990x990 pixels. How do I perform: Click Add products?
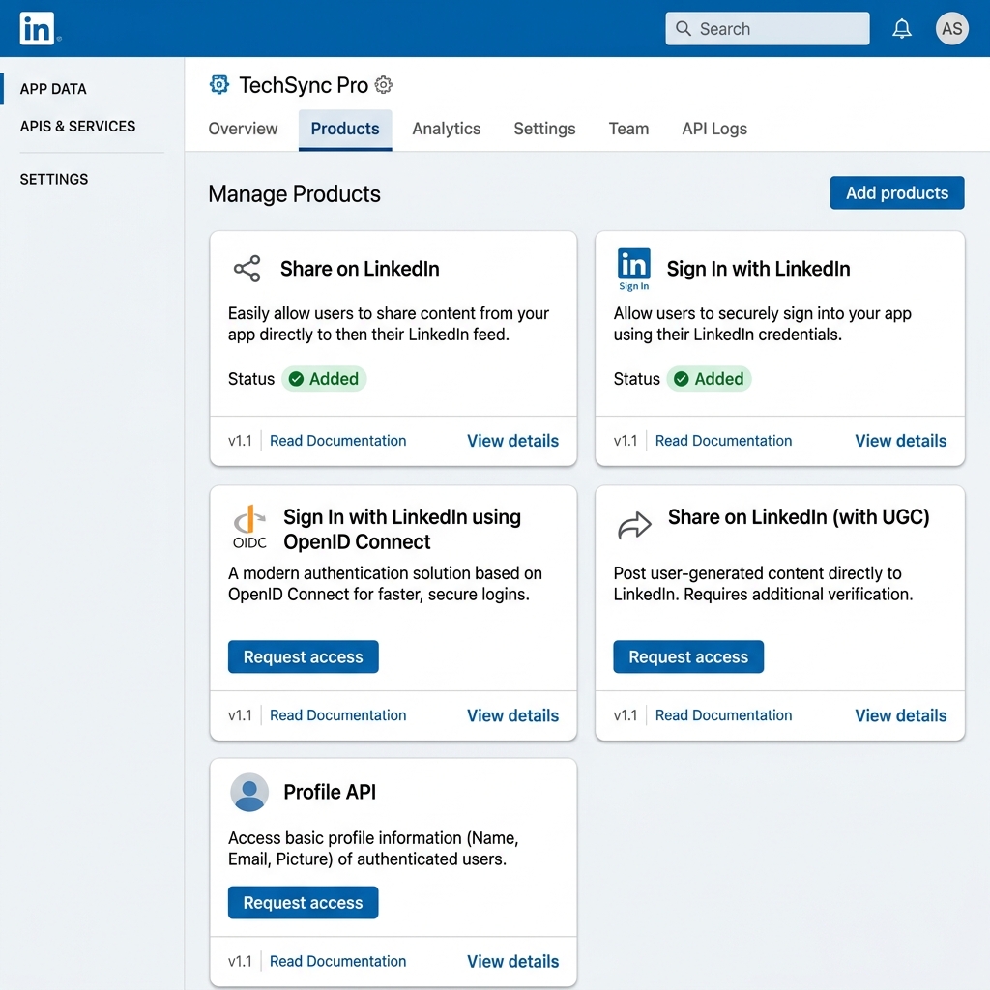tap(896, 192)
